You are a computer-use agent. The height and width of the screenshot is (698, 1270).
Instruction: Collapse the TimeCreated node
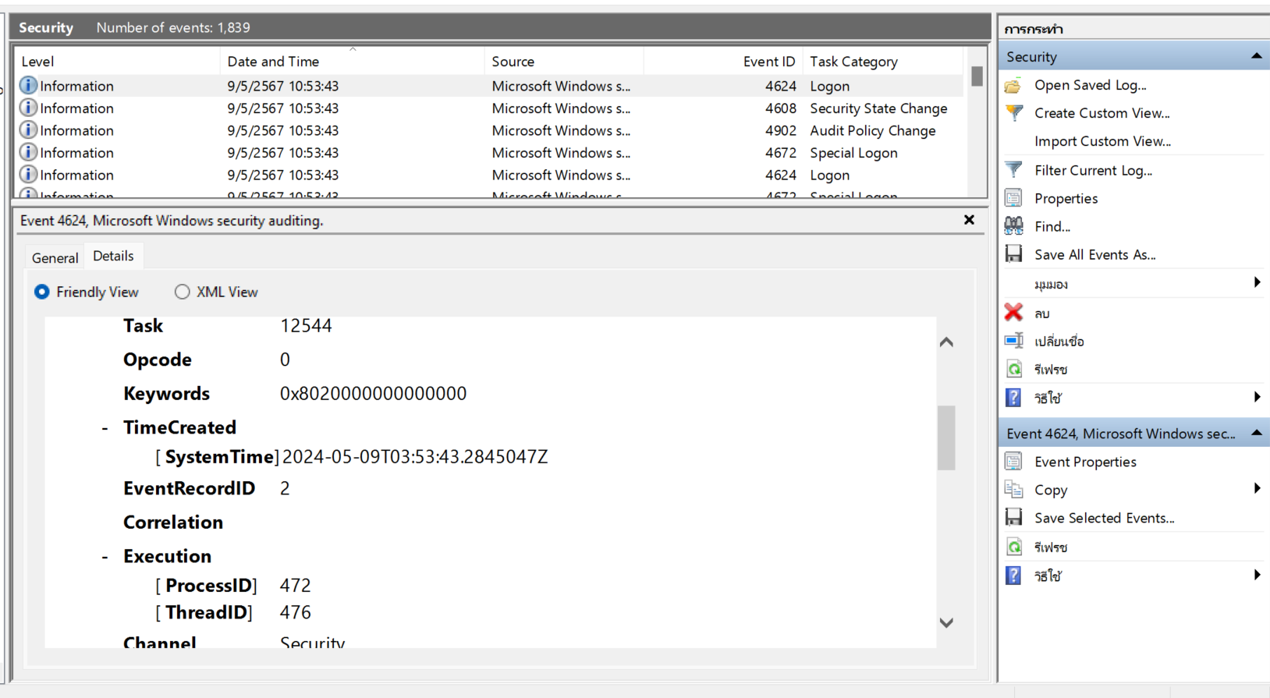pos(105,428)
